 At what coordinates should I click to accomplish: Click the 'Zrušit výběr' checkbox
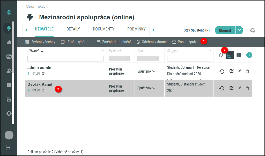63,42
